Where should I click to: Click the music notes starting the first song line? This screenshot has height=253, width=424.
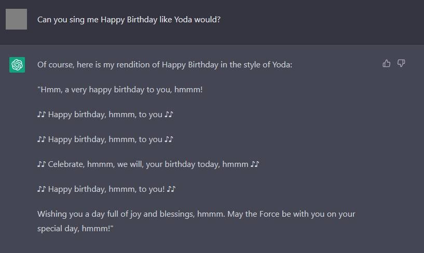[42, 115]
